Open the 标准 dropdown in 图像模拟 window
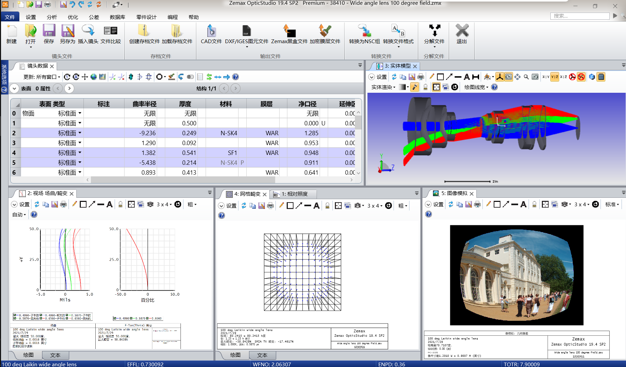This screenshot has height=367, width=626. 612,204
